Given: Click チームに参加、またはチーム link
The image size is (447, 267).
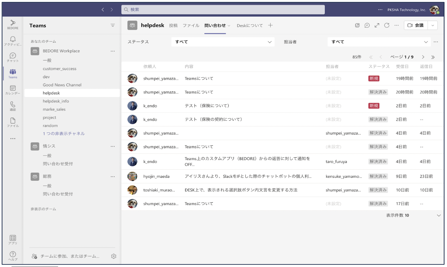Looking at the screenshot, I should (x=70, y=256).
